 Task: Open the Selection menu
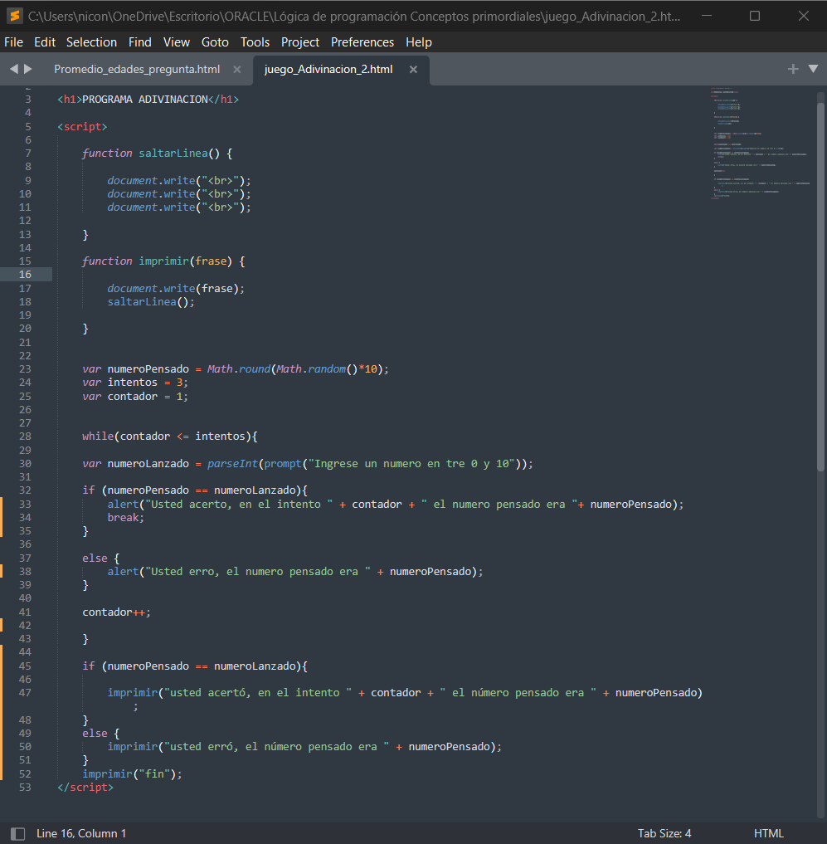pyautogui.click(x=91, y=42)
